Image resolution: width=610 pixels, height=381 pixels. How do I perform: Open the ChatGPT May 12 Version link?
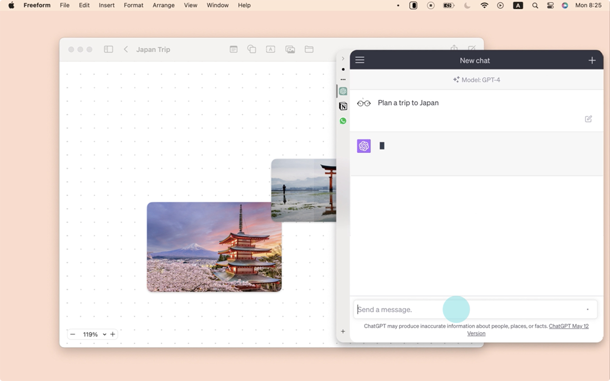[x=569, y=326]
